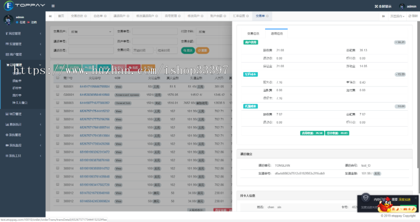Tick the select-all checkbox in table header
The height and width of the screenshot is (222, 420).
57,78
